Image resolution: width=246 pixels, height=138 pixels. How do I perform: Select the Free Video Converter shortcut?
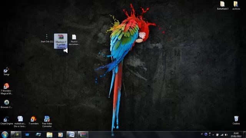[x=47, y=122]
